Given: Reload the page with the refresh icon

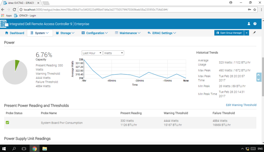Looking at the screenshot, I should (x=15, y=10).
